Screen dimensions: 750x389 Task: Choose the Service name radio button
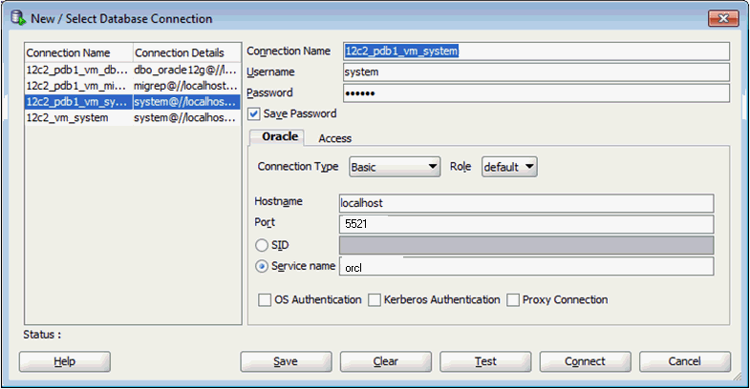262,266
